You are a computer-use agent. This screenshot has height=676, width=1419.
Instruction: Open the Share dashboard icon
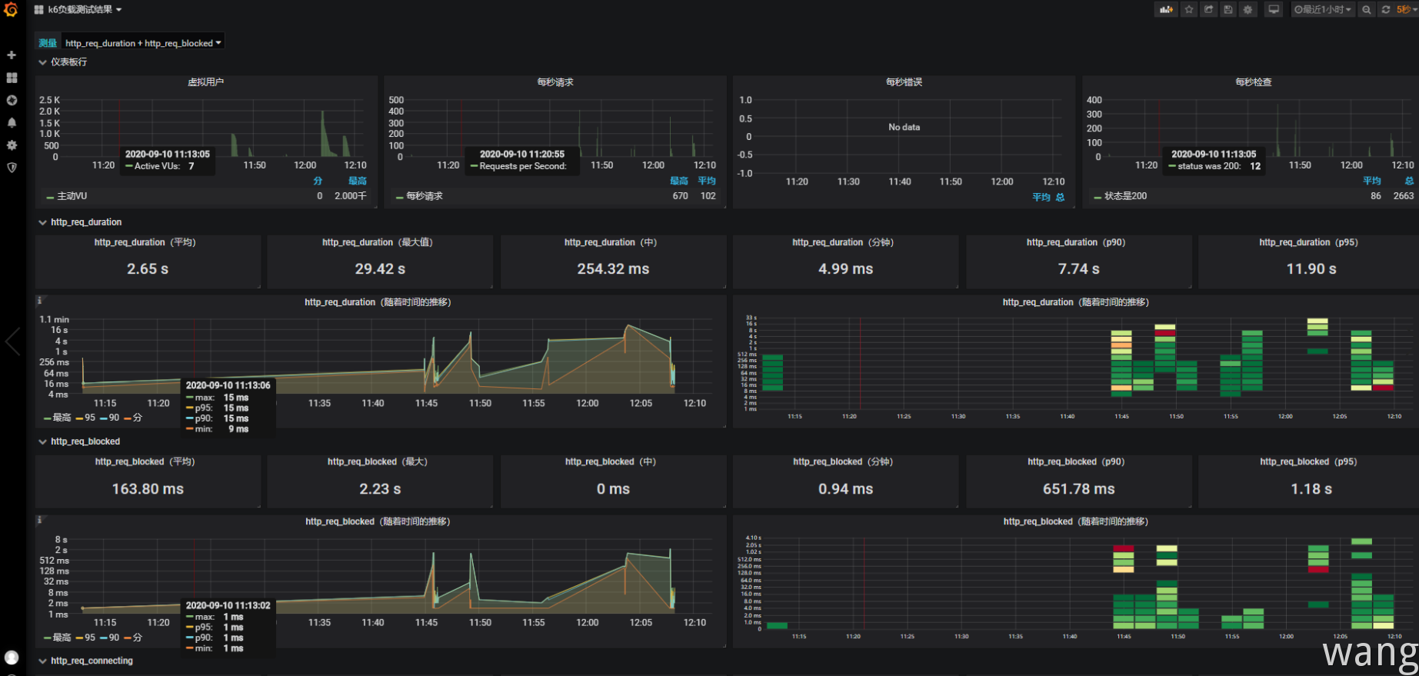(1208, 10)
